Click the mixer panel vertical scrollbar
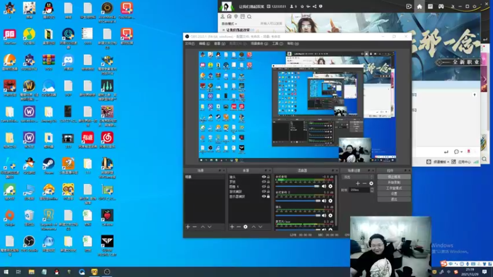 (x=336, y=201)
